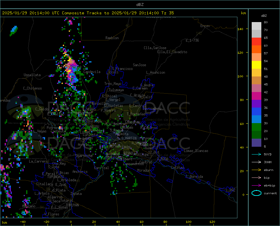
Task: Click the Encon label at top right
Action: point(205,26)
